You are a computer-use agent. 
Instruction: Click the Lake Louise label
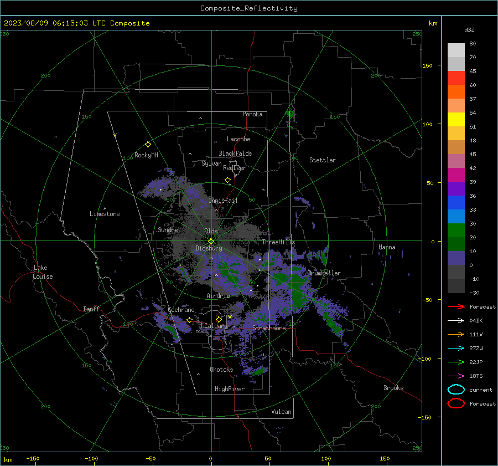[43, 272]
